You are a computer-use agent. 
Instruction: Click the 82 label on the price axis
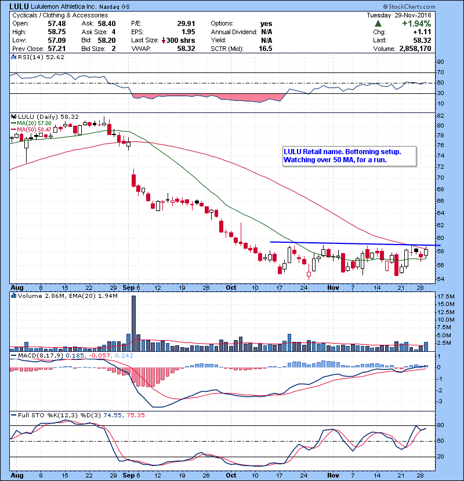click(440, 116)
